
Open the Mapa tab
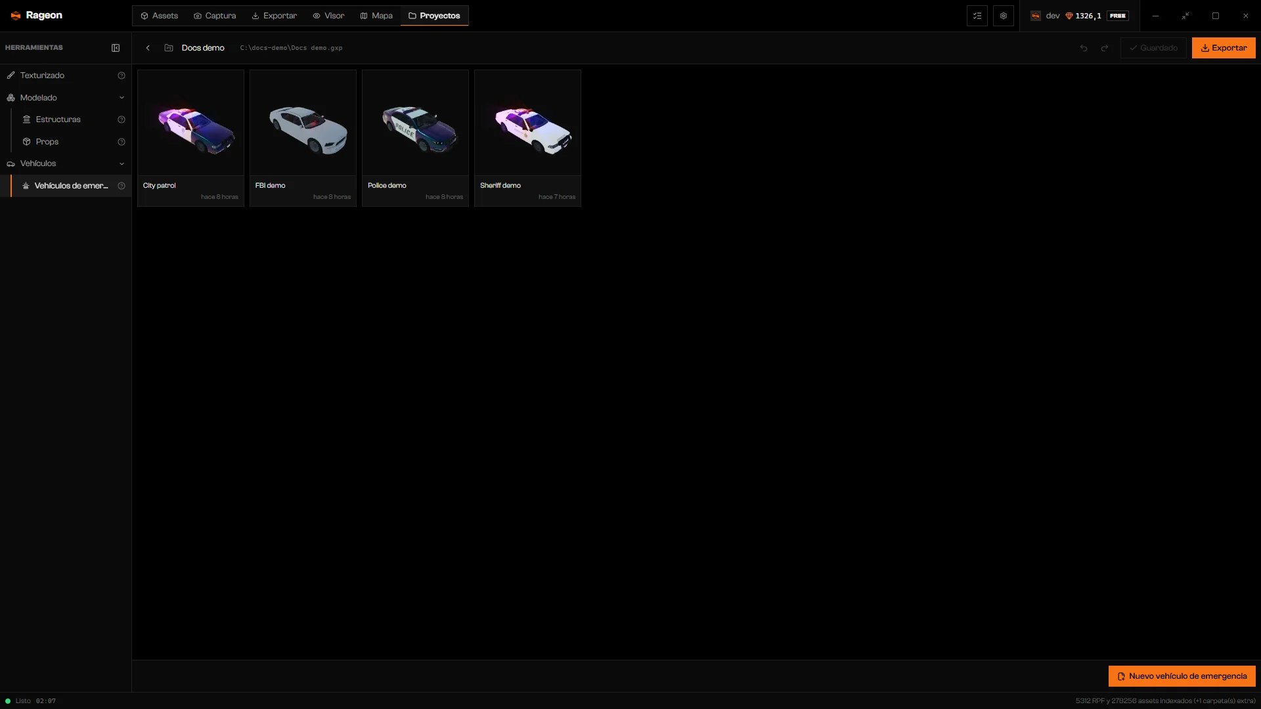tap(376, 16)
